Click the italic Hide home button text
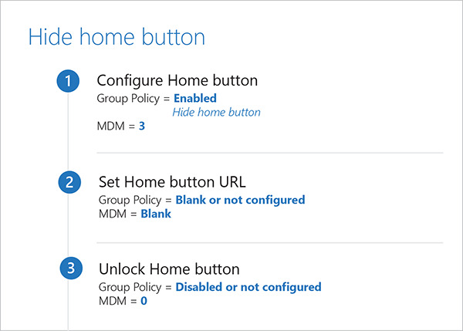 click(216, 112)
